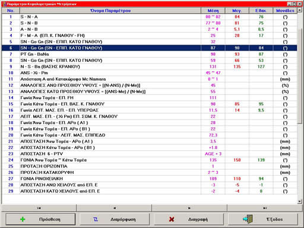The width and height of the screenshot is (304, 228).
Task: Click the scrollbar up arrow
Action: pyautogui.click(x=300, y=10)
